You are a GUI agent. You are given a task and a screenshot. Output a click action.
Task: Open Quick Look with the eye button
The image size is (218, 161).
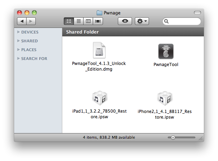[125, 21]
